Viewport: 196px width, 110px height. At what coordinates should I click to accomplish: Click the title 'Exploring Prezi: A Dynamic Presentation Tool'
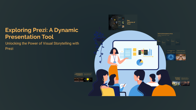tap(42, 33)
